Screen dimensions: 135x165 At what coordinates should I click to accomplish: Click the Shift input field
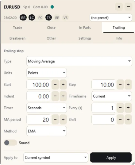click(x=104, y=119)
